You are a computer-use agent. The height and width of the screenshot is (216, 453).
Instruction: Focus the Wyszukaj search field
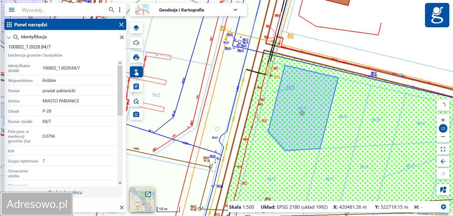click(64, 10)
